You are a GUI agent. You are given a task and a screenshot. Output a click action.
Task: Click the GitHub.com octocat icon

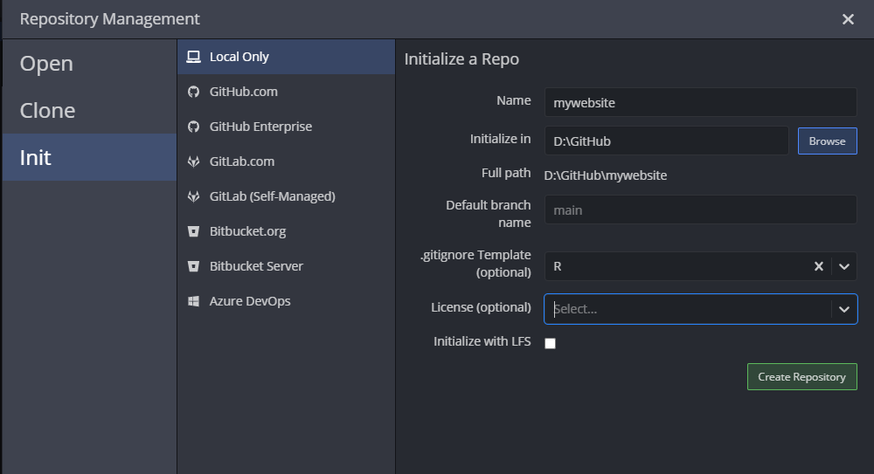click(x=193, y=92)
